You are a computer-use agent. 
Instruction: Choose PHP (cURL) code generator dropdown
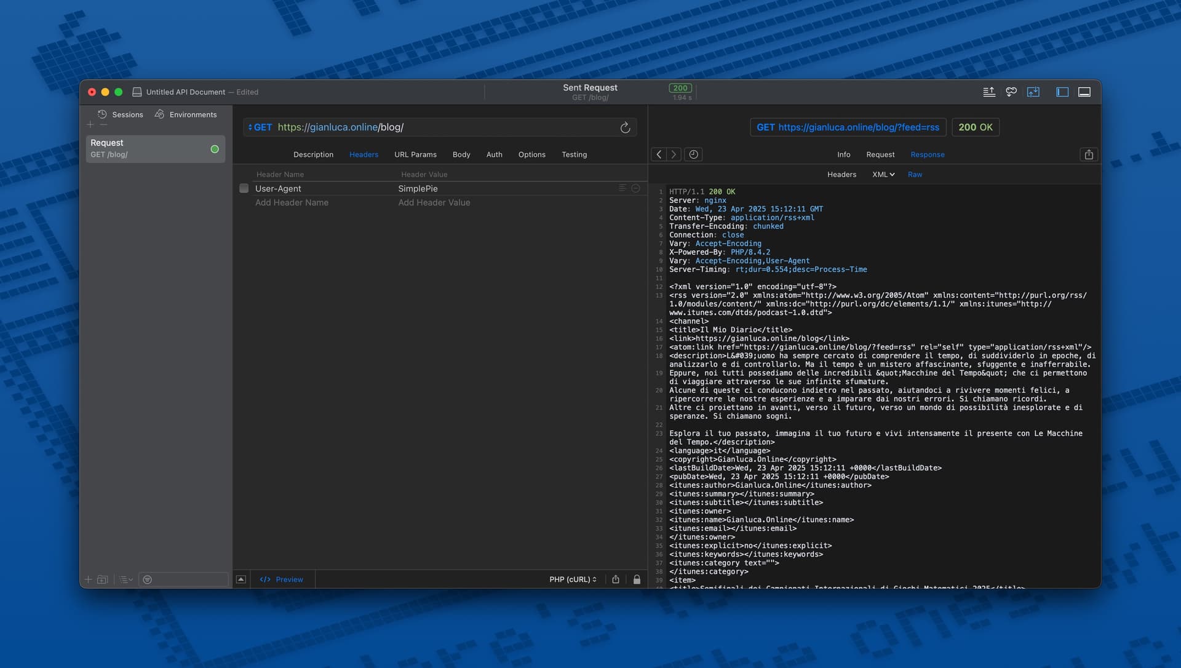(x=573, y=579)
